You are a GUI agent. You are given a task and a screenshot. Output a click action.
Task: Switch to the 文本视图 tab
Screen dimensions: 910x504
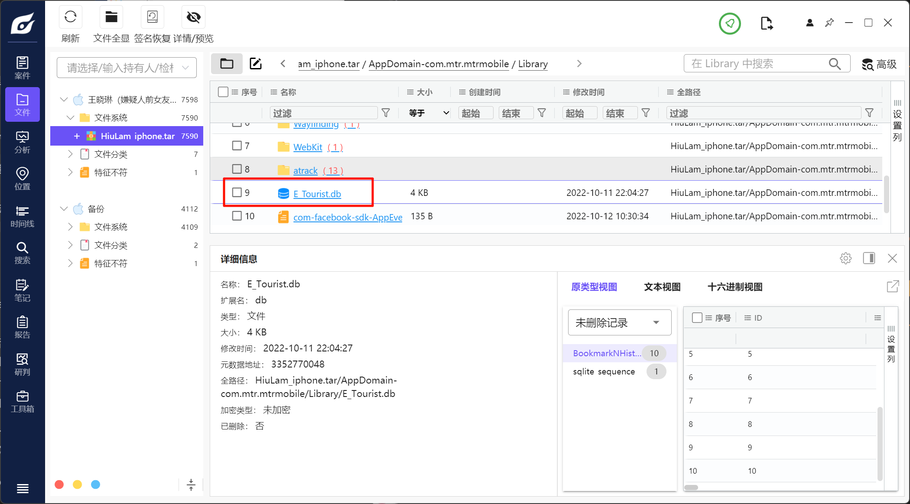[662, 287]
